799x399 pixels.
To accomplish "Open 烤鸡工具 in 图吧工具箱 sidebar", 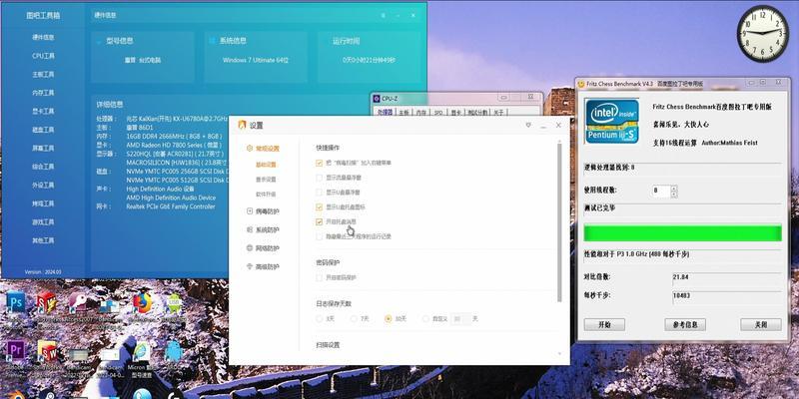I will click(x=43, y=203).
